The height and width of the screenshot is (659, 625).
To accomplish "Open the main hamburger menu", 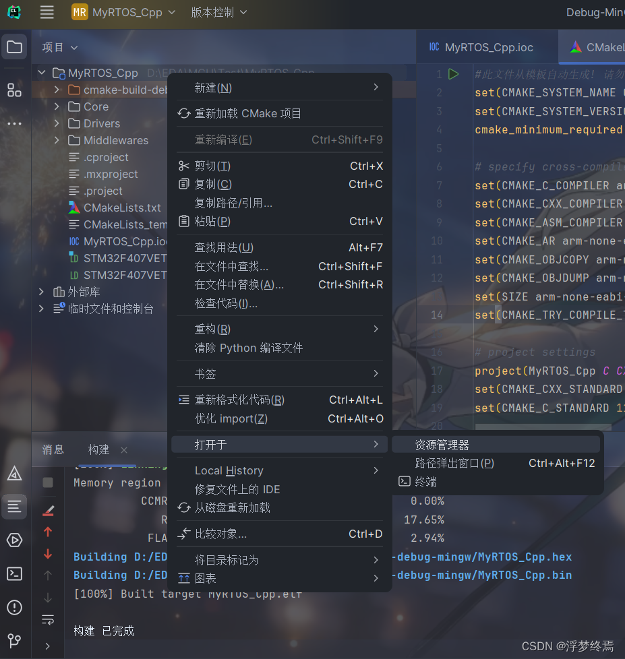I will click(x=47, y=12).
